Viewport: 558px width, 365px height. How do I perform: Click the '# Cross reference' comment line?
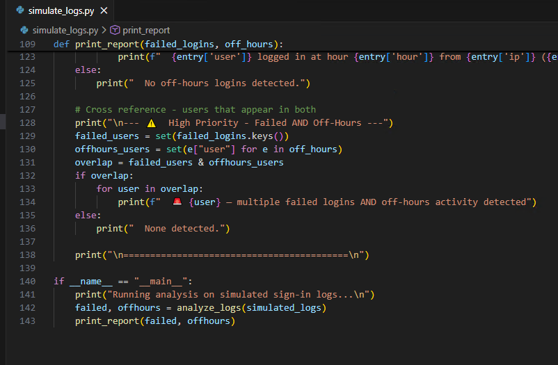pos(196,110)
